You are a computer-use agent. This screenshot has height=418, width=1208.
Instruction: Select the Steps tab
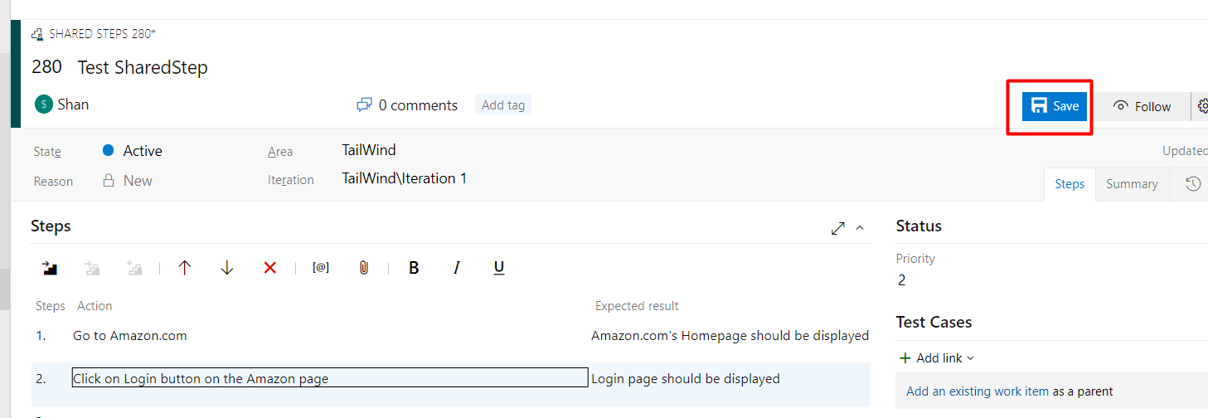click(x=1070, y=184)
